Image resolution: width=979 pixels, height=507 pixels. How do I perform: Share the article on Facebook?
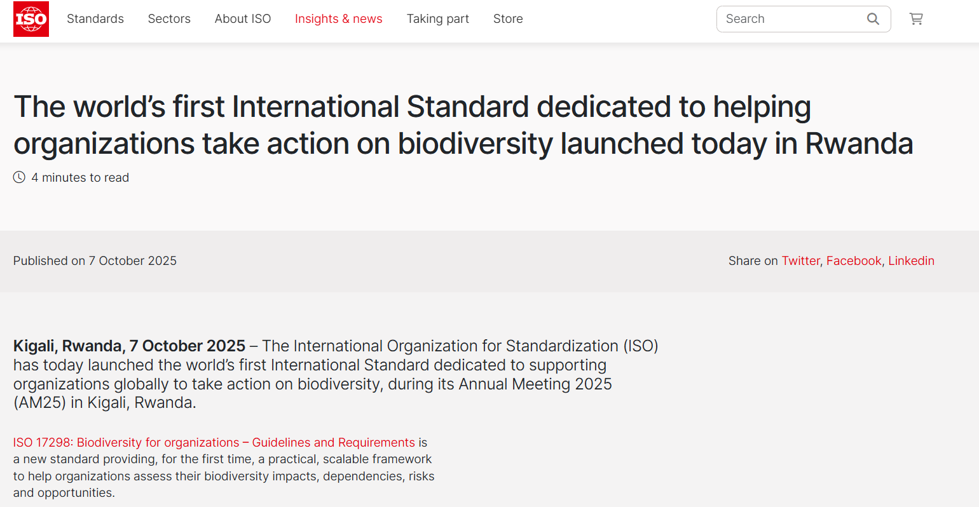(854, 260)
